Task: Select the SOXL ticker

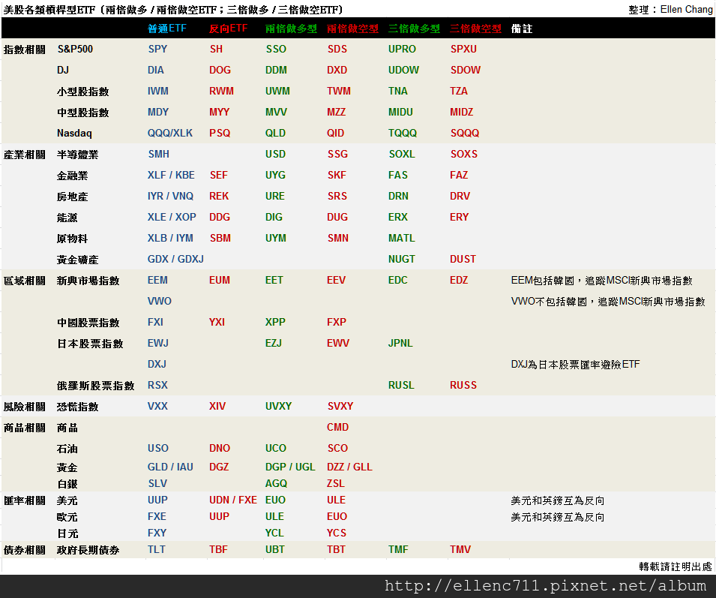Action: (x=401, y=154)
